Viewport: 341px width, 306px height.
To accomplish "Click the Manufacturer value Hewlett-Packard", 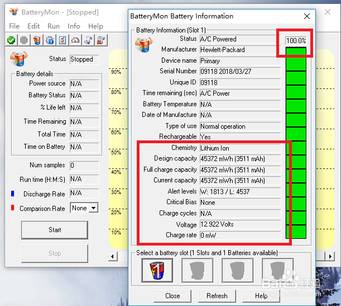I will pyautogui.click(x=241, y=50).
